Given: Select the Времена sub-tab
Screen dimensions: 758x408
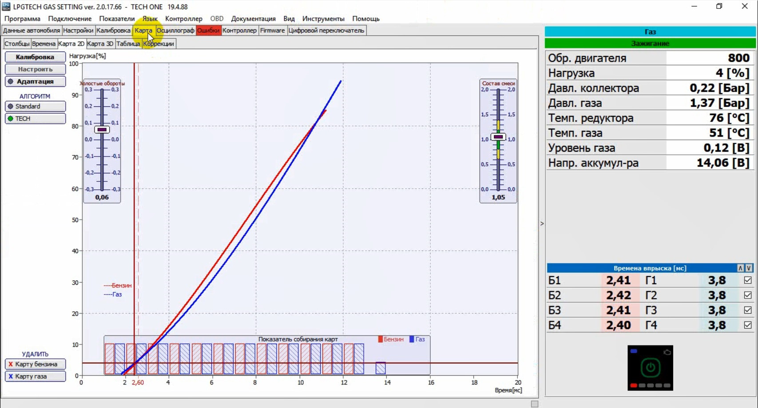Looking at the screenshot, I should [x=44, y=43].
